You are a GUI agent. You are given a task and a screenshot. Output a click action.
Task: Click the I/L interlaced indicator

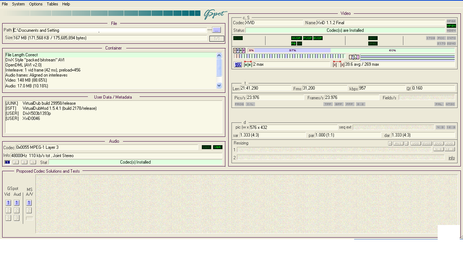coord(250,104)
